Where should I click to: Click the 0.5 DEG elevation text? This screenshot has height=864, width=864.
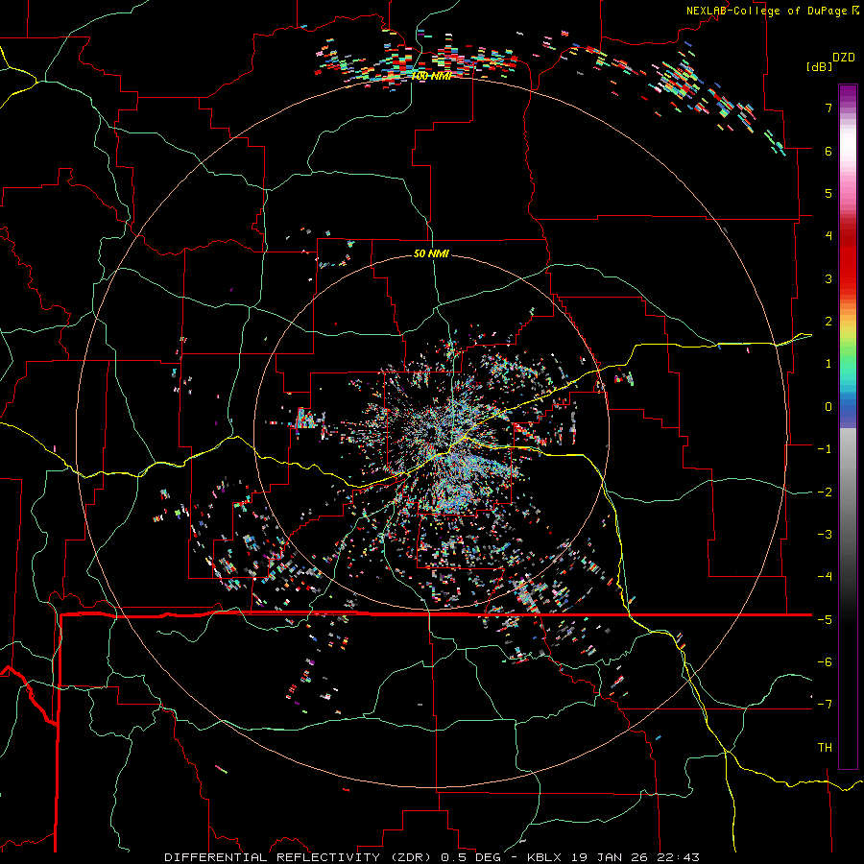pos(471,857)
